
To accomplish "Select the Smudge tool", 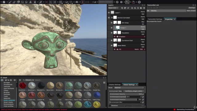I will tap(26, 2).
